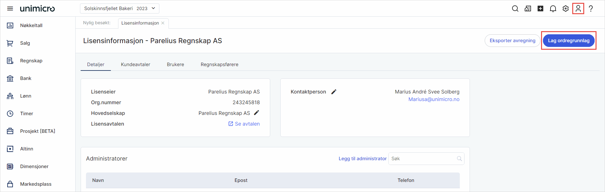Switch to the Kundeavtaler tab
Image resolution: width=605 pixels, height=192 pixels.
[x=135, y=65]
